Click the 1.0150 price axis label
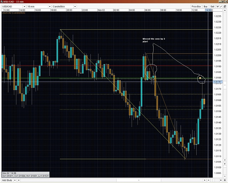This screenshot has height=183, width=228. [x=218, y=111]
